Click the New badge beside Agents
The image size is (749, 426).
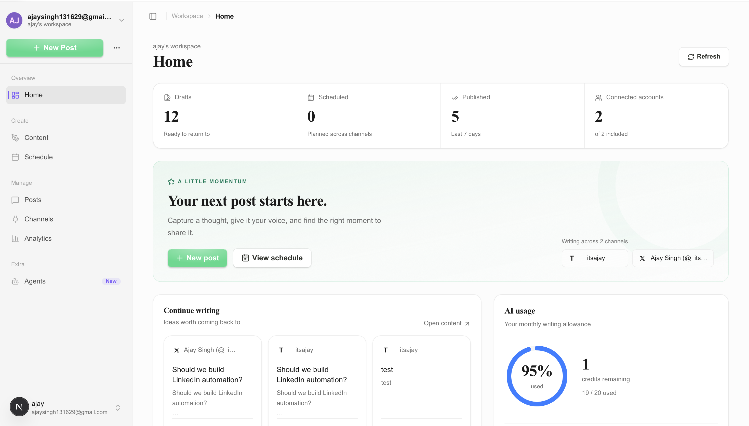pos(111,281)
